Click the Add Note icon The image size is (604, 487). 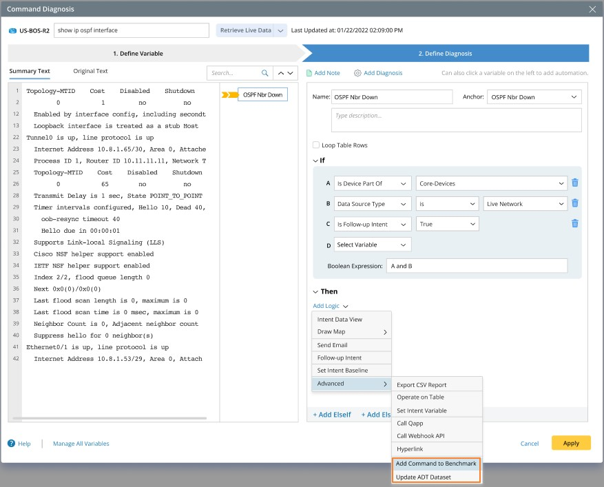coord(309,73)
